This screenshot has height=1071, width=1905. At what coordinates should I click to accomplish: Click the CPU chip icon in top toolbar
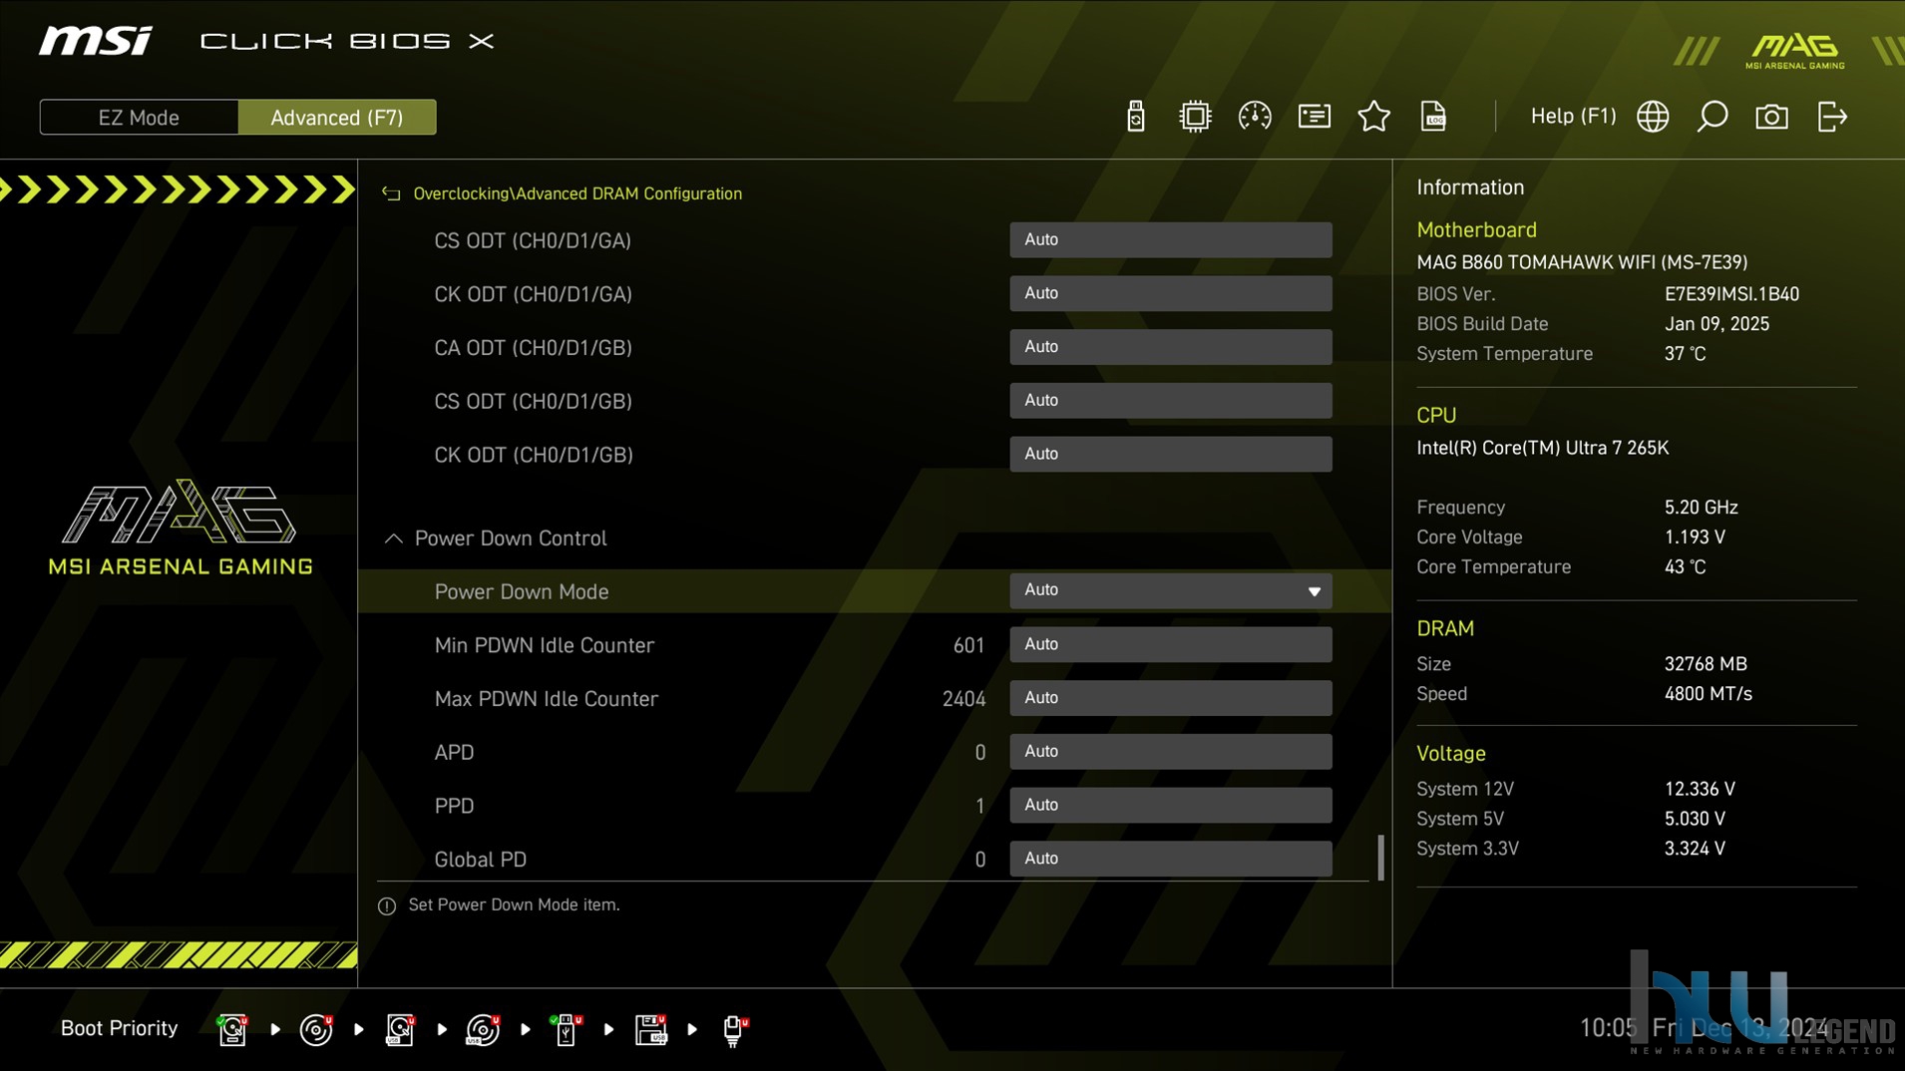pos(1195,117)
